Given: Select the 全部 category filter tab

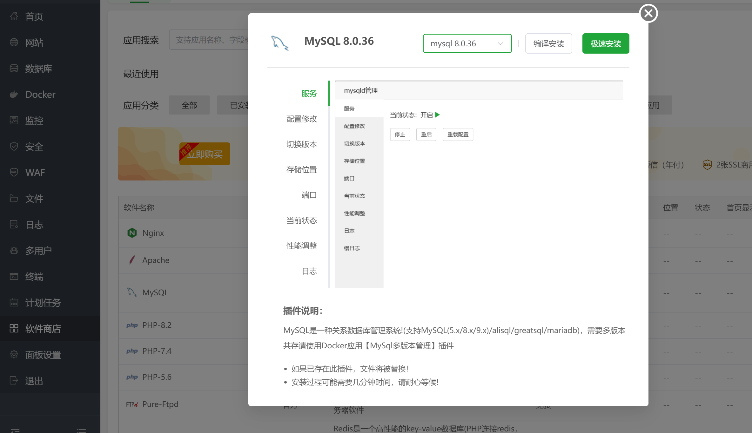Looking at the screenshot, I should (x=189, y=105).
